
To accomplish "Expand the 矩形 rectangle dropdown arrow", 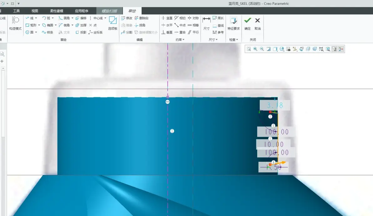I will (x=39, y=25).
